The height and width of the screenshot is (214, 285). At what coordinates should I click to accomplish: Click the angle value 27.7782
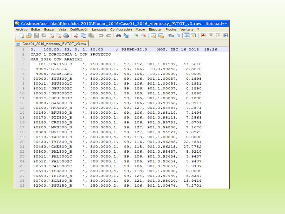[x=193, y=147]
